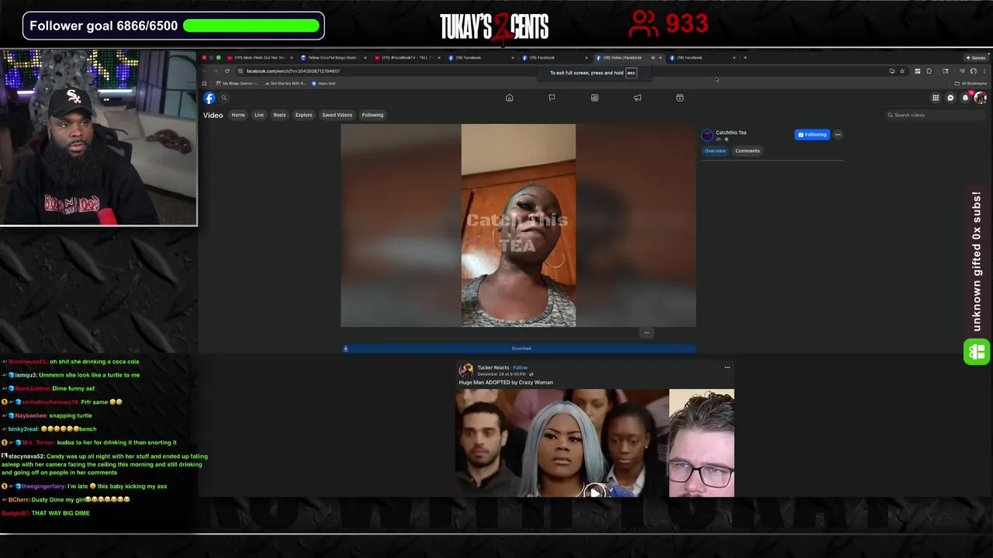Viewport: 993px width, 558px height.
Task: Play Huge Man ADOPTED video thumbnail
Action: coord(595,443)
